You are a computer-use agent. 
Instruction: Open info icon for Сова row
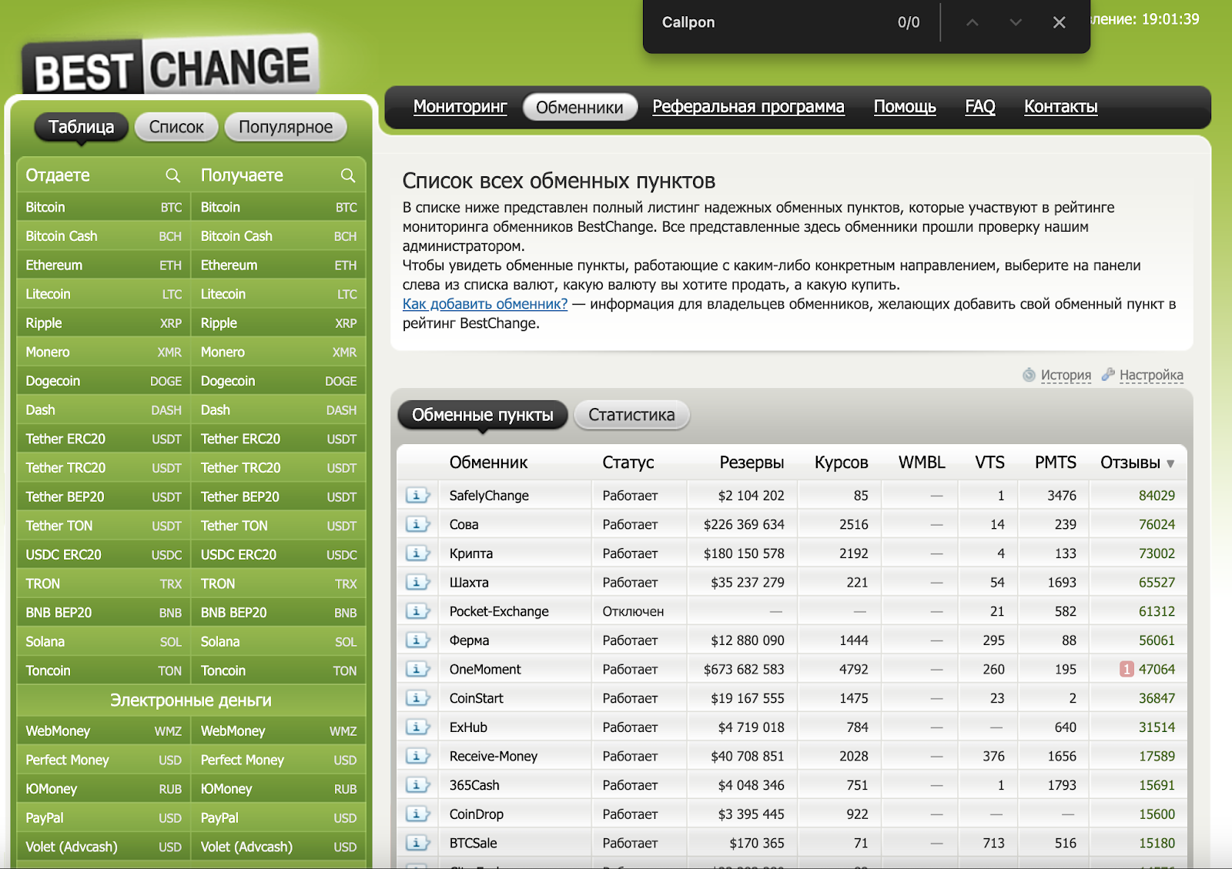[x=417, y=524]
